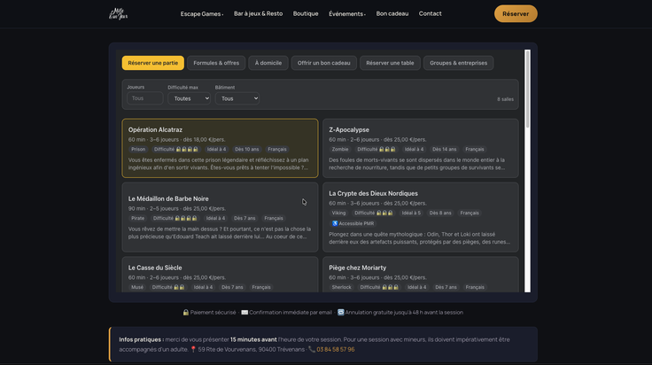The height and width of the screenshot is (365, 652).
Task: Click the Viking tag on the Crypte card
Action: point(338,213)
